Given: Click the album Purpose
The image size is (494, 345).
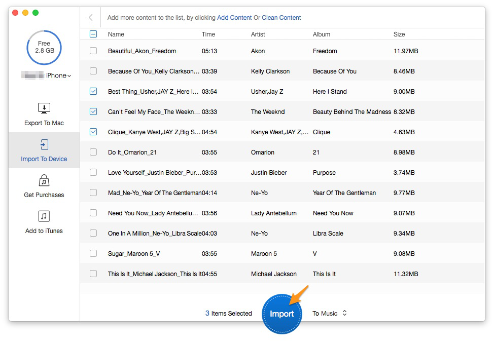Looking at the screenshot, I should click(324, 173).
